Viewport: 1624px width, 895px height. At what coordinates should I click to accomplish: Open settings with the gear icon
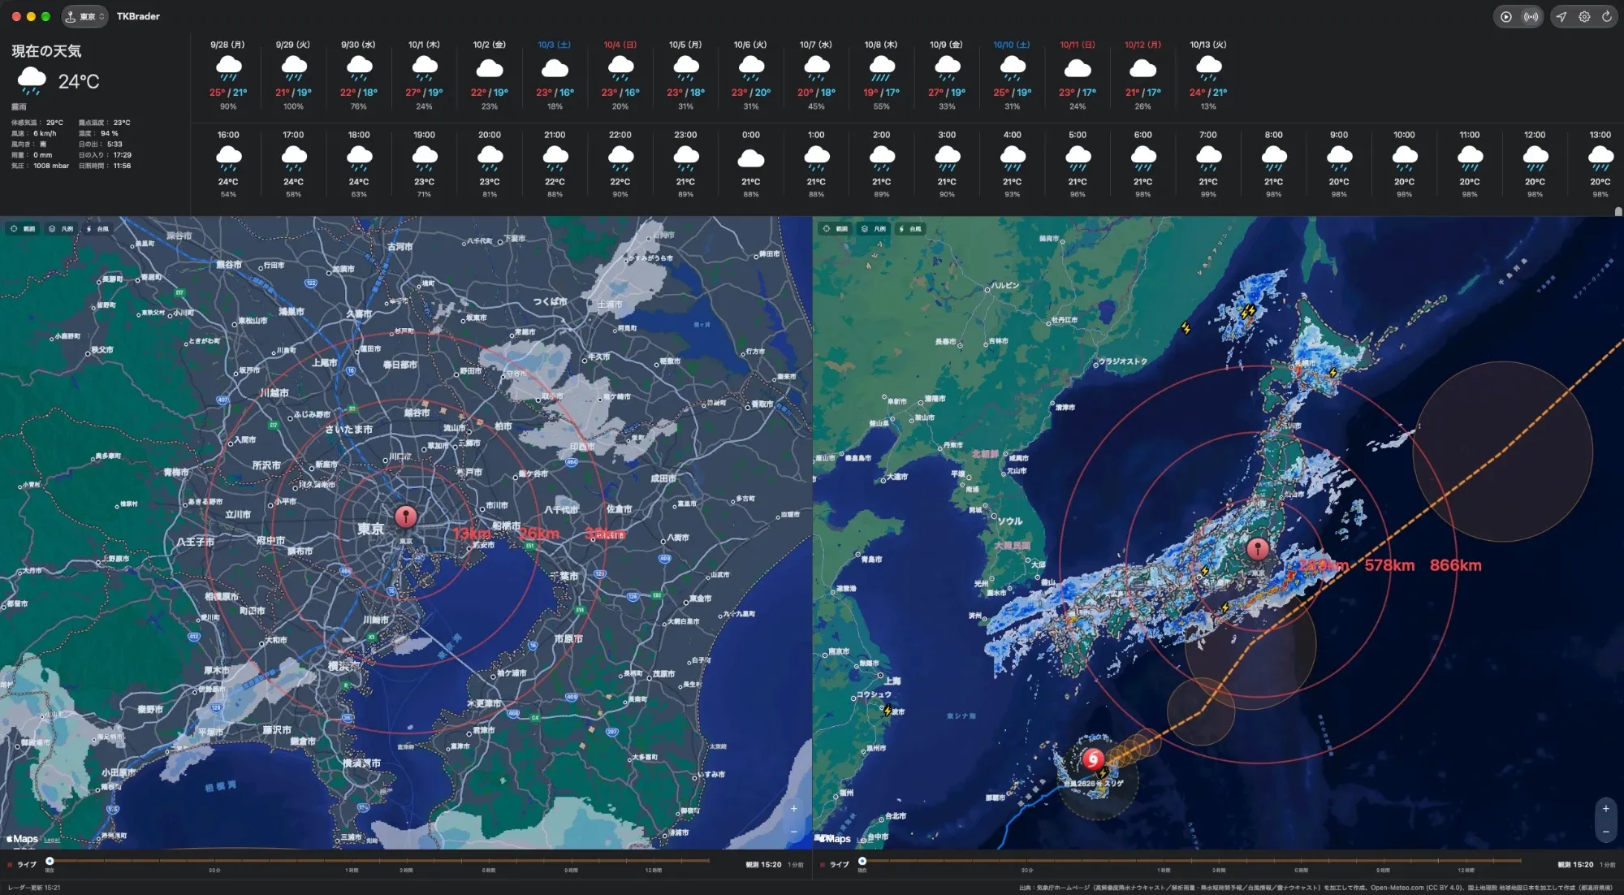pyautogui.click(x=1584, y=16)
